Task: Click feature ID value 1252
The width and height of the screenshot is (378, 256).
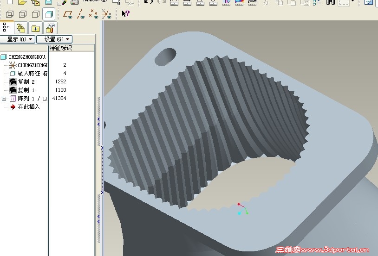Action: point(60,81)
